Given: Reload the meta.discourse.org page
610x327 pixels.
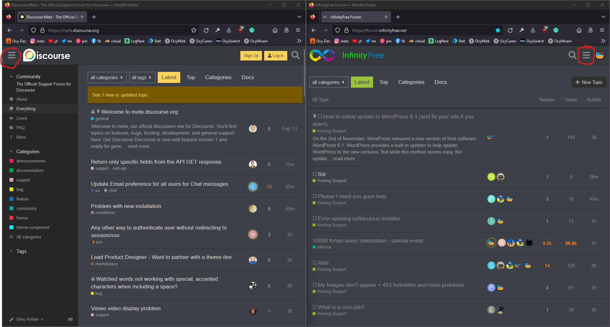Looking at the screenshot, I should [x=206, y=30].
